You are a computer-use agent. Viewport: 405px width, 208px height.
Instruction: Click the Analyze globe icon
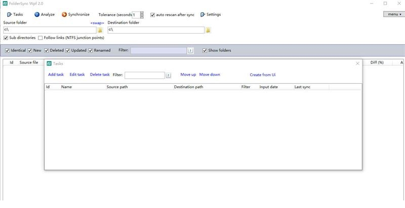37,15
